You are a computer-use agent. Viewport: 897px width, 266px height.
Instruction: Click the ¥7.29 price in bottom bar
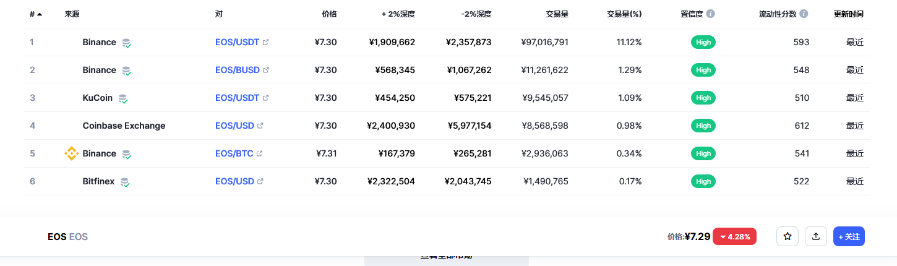click(698, 236)
